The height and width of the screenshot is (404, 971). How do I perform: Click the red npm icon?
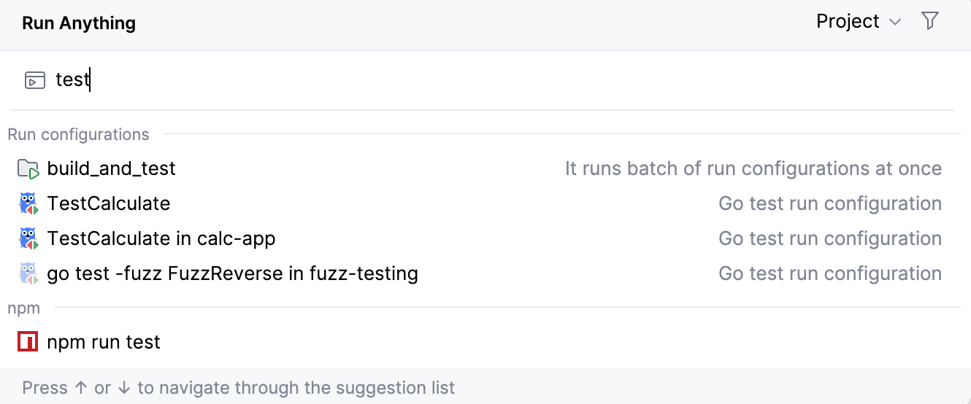[x=28, y=342]
